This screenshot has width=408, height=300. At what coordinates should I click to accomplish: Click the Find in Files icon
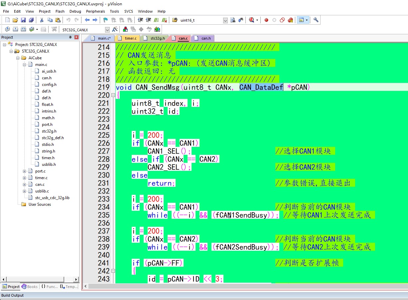[233, 20]
